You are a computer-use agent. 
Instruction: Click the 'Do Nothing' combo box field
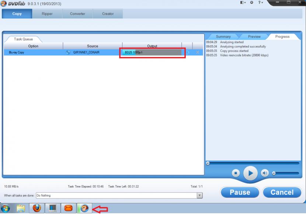pyautogui.click(x=119, y=195)
